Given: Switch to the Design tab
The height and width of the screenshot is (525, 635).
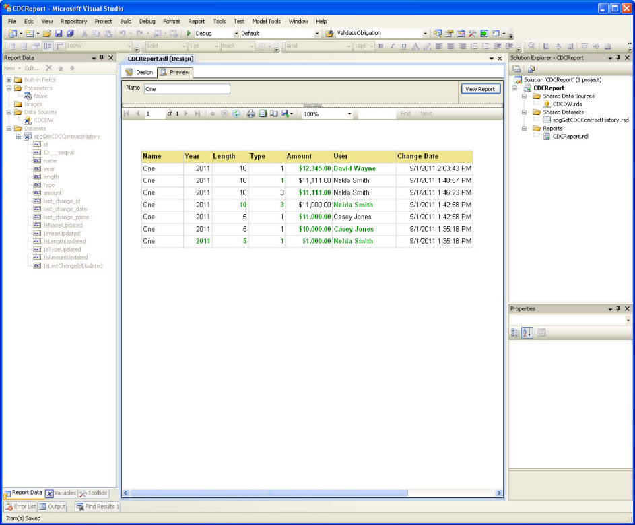Looking at the screenshot, I should tap(139, 73).
